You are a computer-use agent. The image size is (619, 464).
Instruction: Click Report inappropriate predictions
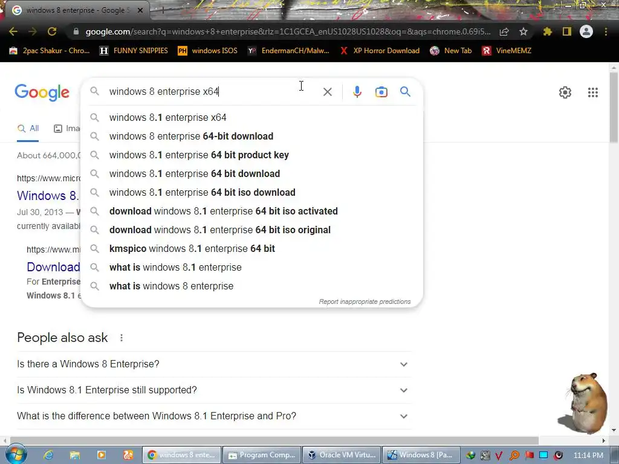365,302
